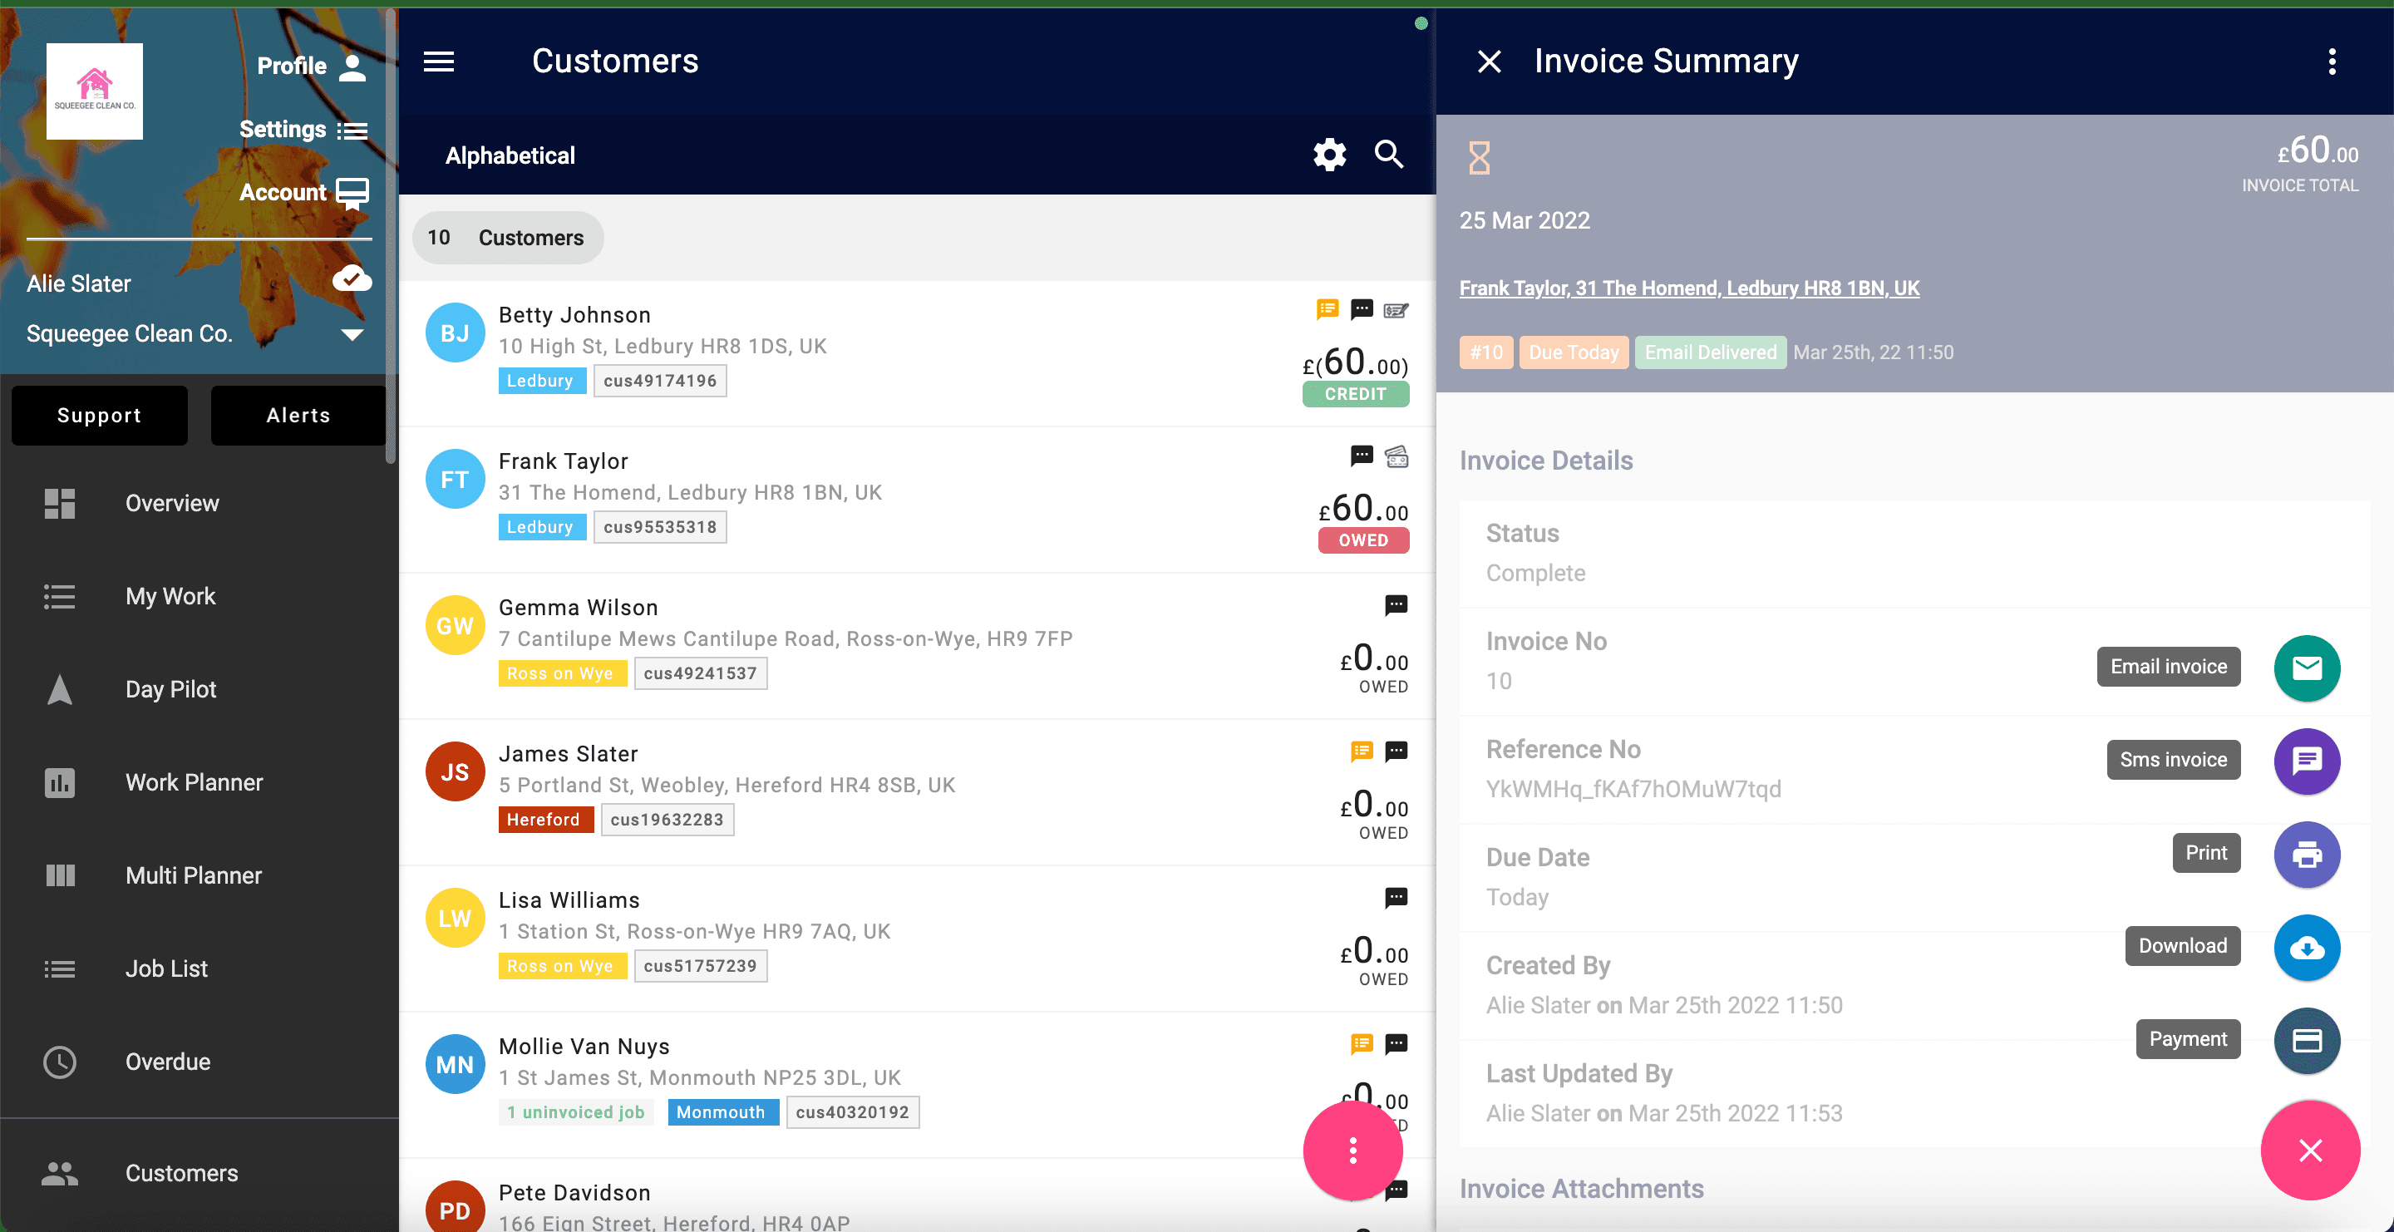
Task: Open customer list settings gear
Action: point(1329,155)
